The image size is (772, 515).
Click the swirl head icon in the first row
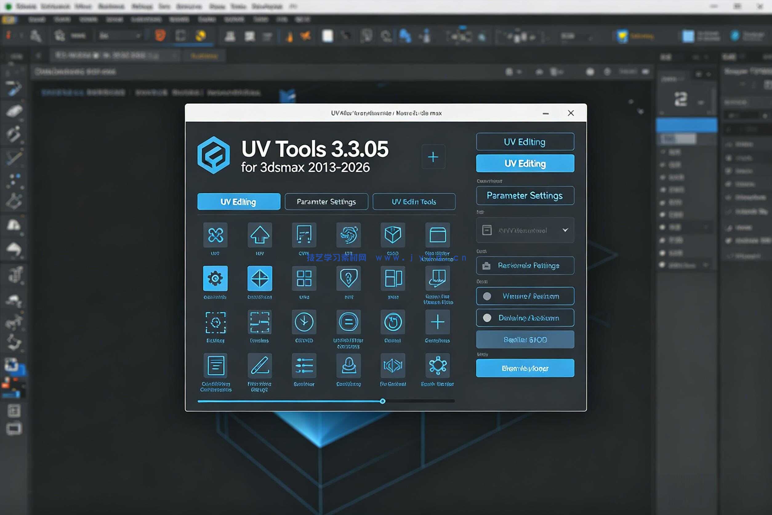348,235
